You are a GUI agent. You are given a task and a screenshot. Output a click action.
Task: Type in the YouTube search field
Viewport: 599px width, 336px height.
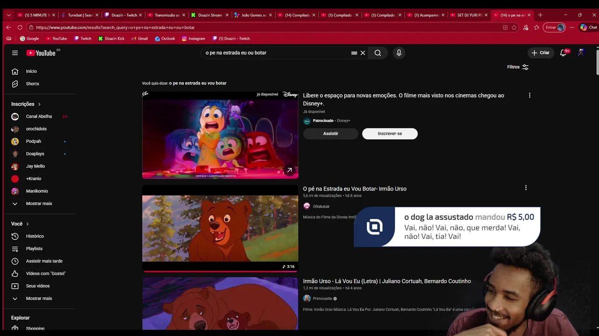tap(276, 53)
